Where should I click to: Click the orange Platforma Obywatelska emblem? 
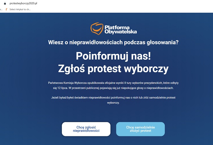[x=97, y=28]
